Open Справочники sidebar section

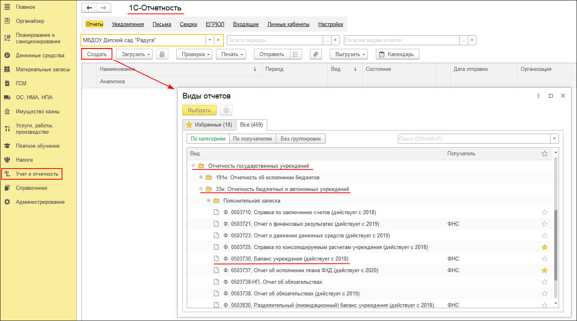[32, 188]
